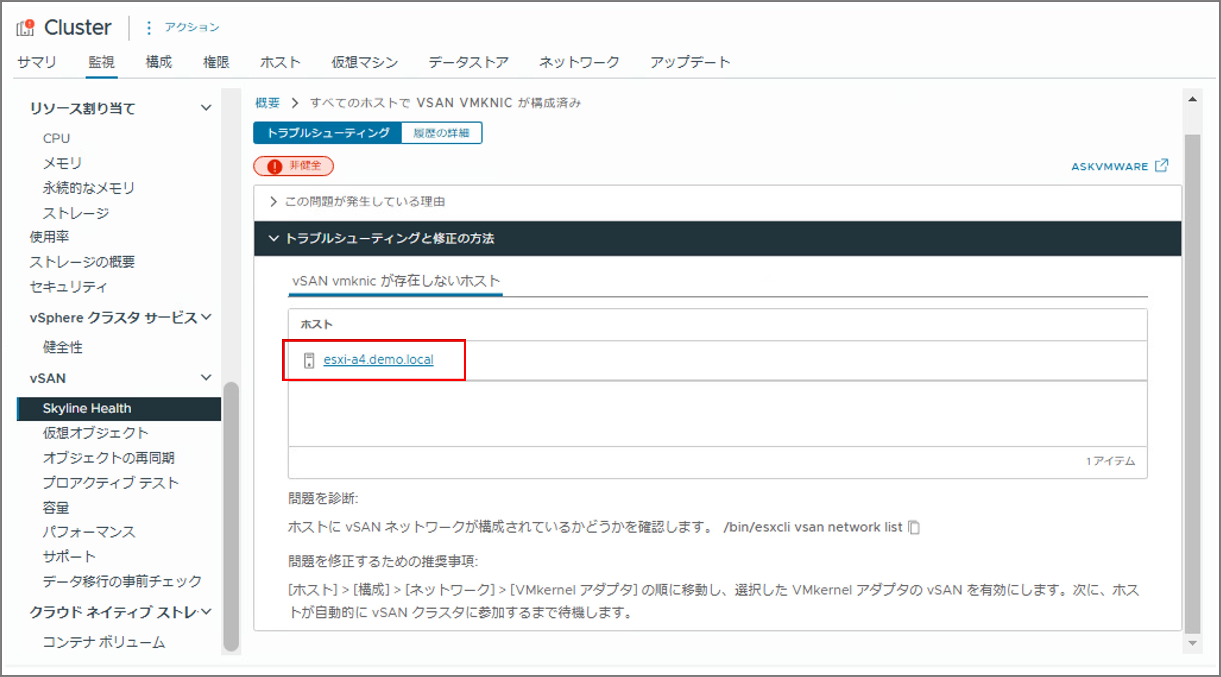
Task: Open the データストア tab
Action: (x=468, y=62)
